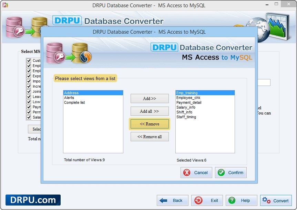Select Staff_timing in selected views
The image size is (297, 210).
pyautogui.click(x=205, y=117)
